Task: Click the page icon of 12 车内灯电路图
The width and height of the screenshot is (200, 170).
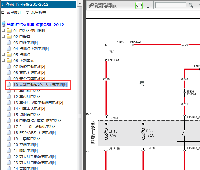Action: tap(9, 96)
